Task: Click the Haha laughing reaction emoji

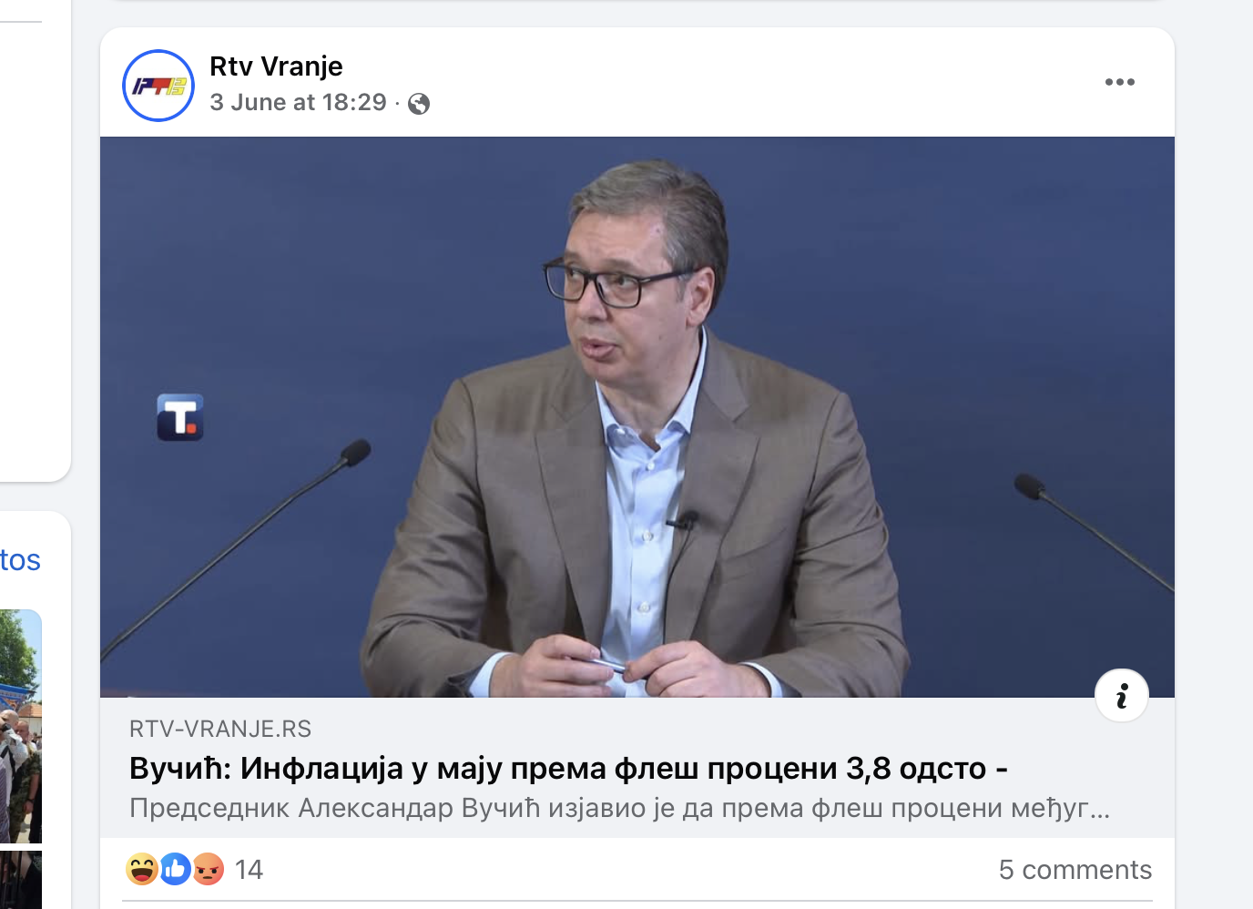Action: coord(142,869)
